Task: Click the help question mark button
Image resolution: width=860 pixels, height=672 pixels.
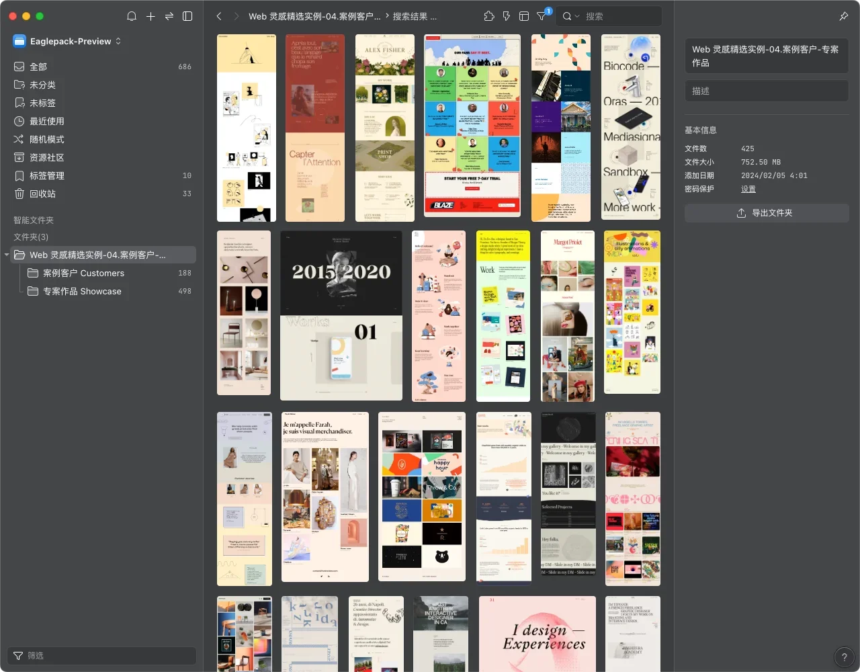Action: tap(844, 657)
